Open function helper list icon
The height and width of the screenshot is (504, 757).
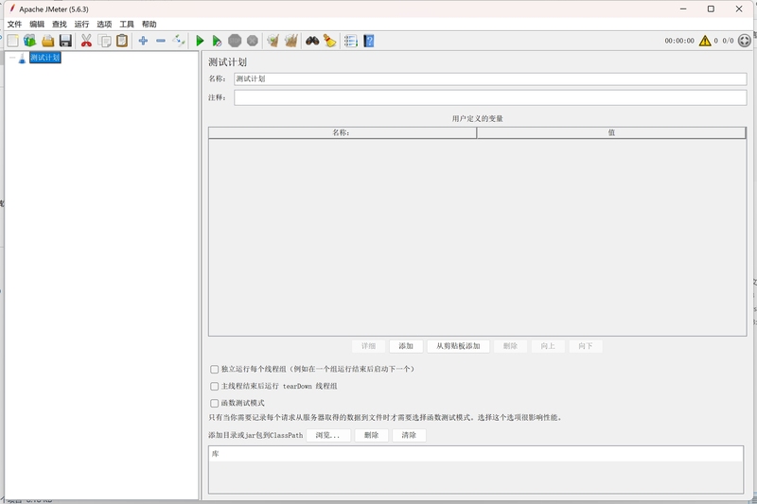pos(351,41)
